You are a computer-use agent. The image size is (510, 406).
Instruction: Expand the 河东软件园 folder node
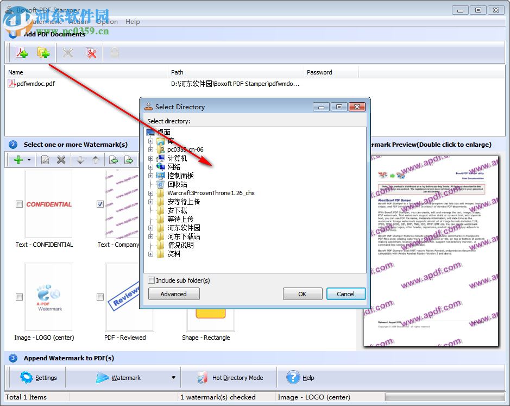pos(151,227)
